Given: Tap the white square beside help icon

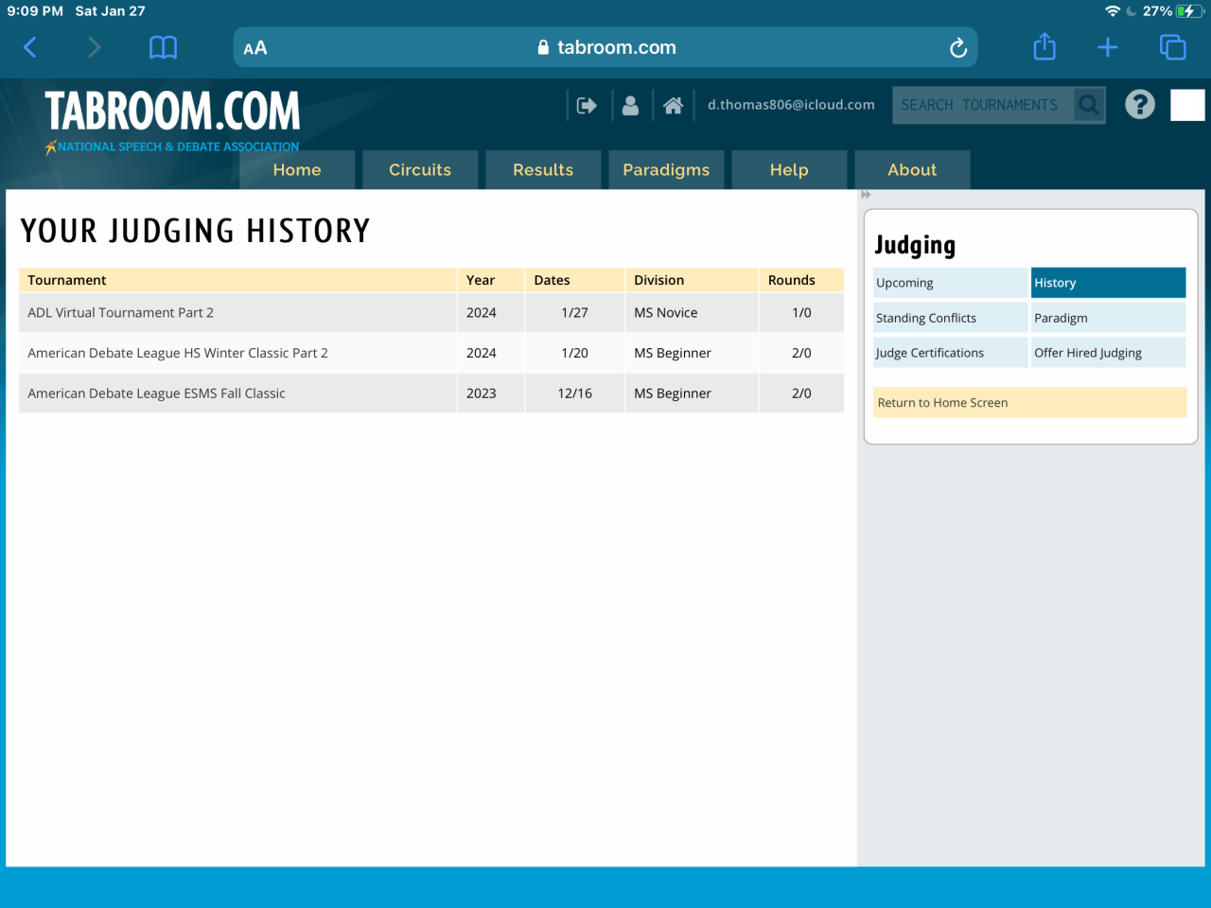Looking at the screenshot, I should [1187, 105].
